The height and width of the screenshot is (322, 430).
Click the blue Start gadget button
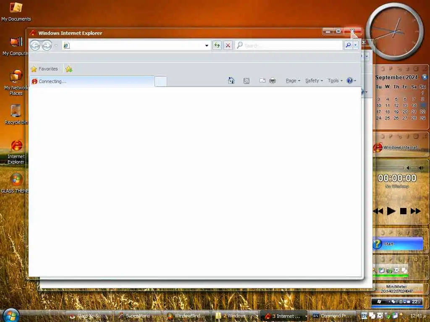tap(398, 244)
